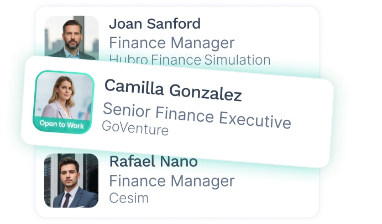Click the Senior Finance Executive title

coord(197,114)
